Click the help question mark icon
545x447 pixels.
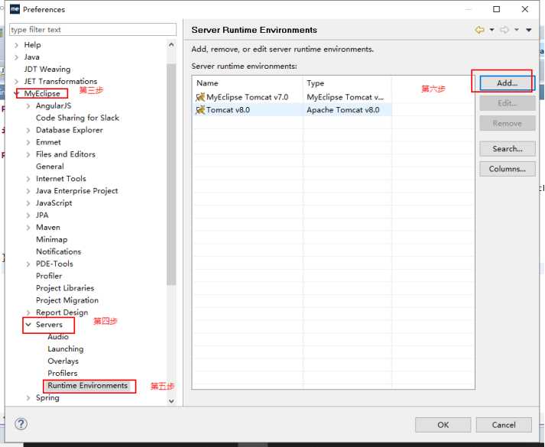point(21,424)
